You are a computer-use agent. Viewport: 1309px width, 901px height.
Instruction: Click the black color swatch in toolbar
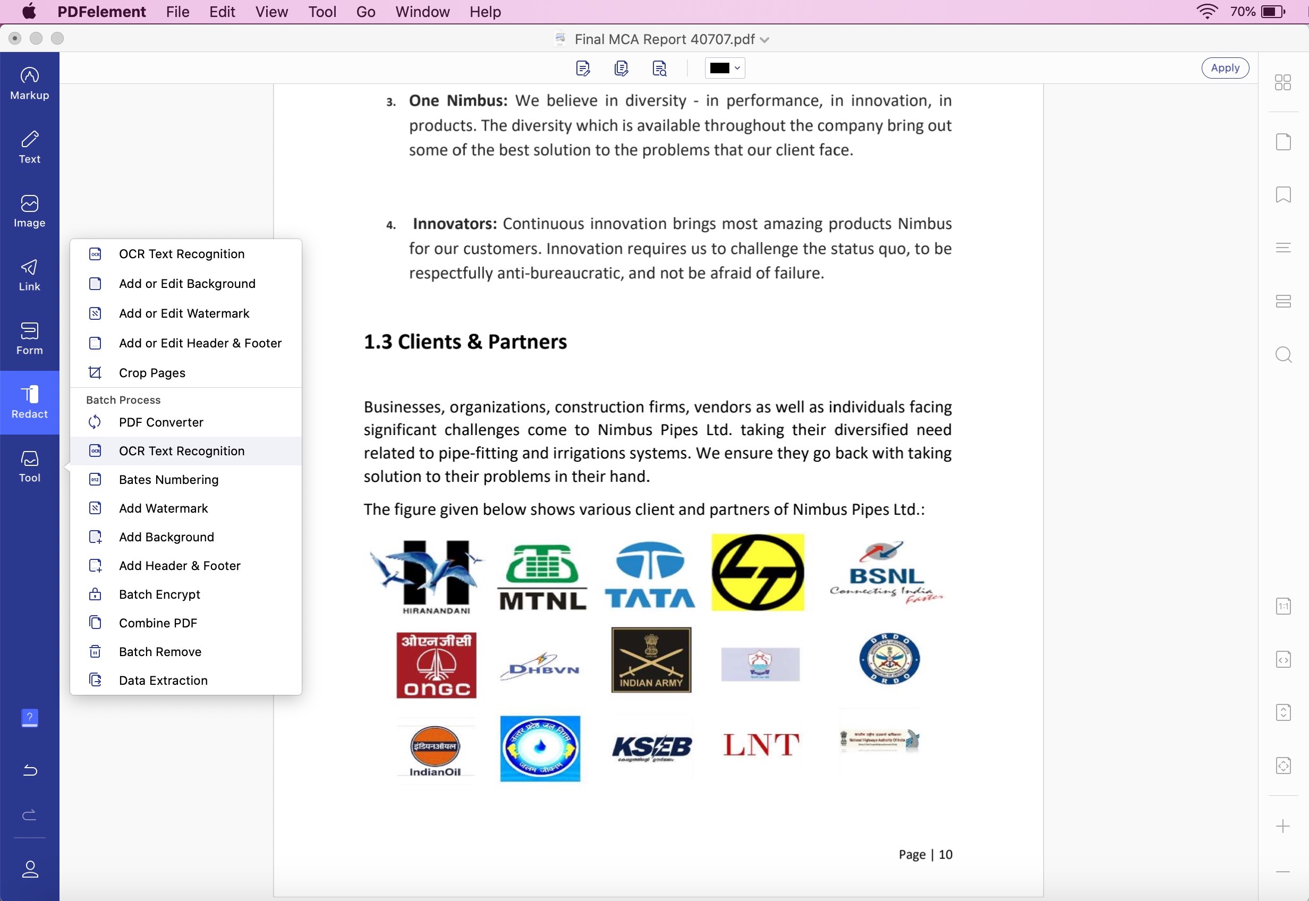pyautogui.click(x=719, y=69)
